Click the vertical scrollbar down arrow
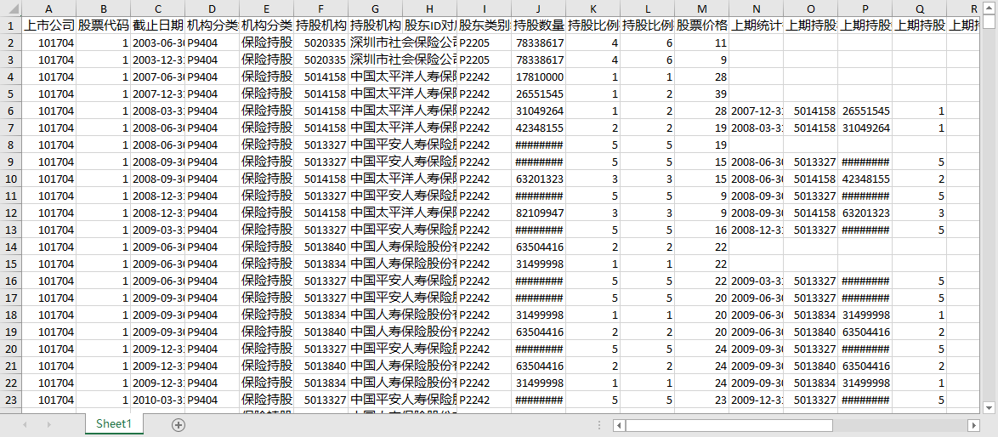 (989, 407)
